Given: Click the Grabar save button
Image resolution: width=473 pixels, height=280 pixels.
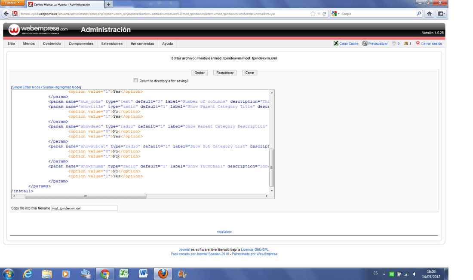Looking at the screenshot, I should tap(200, 73).
